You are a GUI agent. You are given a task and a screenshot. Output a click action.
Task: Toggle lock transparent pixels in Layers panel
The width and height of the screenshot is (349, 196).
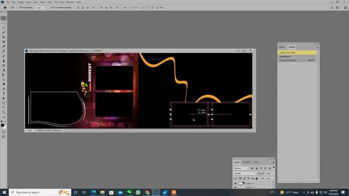(x=240, y=179)
